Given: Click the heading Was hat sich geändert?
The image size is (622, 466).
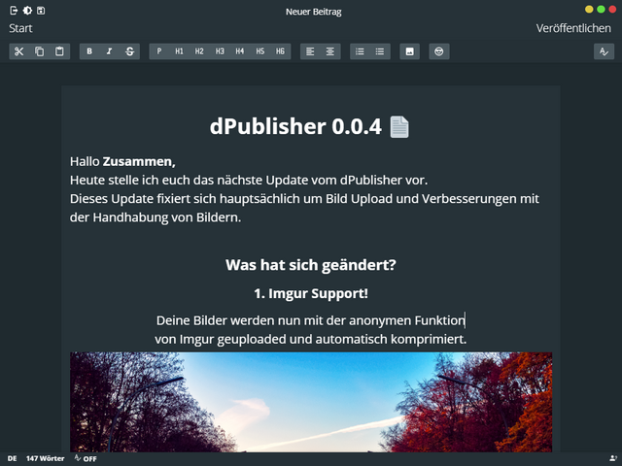Looking at the screenshot, I should click(311, 265).
